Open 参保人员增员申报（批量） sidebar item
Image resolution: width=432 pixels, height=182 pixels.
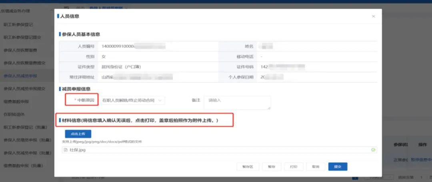[x=23, y=140]
